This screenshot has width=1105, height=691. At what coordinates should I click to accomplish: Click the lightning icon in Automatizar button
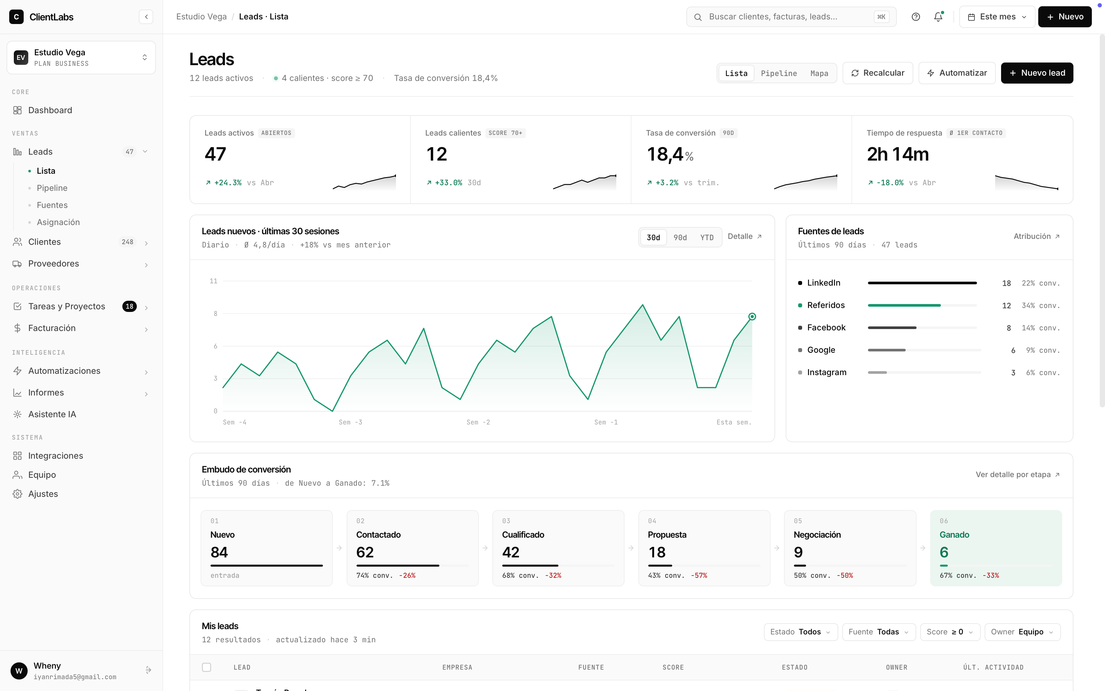[931, 73]
